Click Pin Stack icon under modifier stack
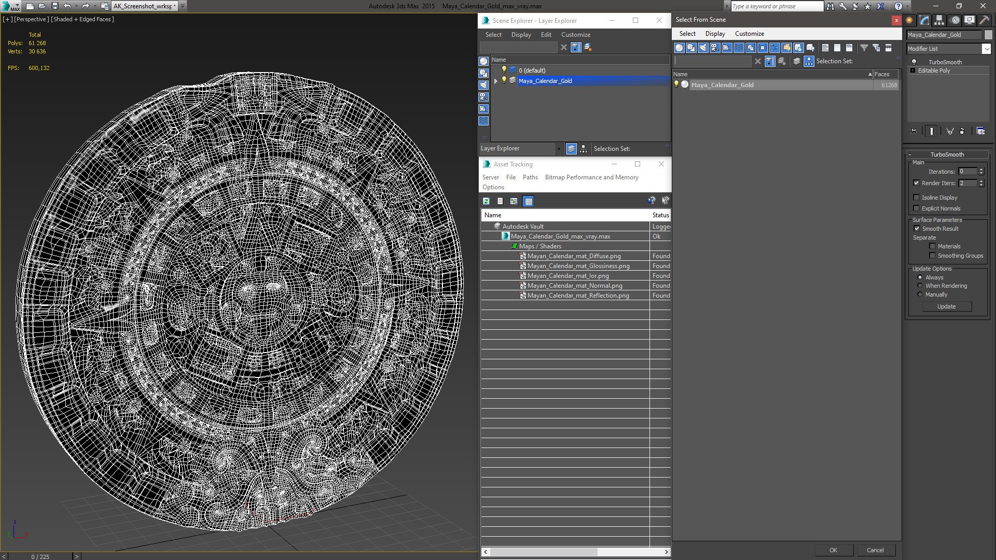Image resolution: width=996 pixels, height=560 pixels. coord(914,131)
